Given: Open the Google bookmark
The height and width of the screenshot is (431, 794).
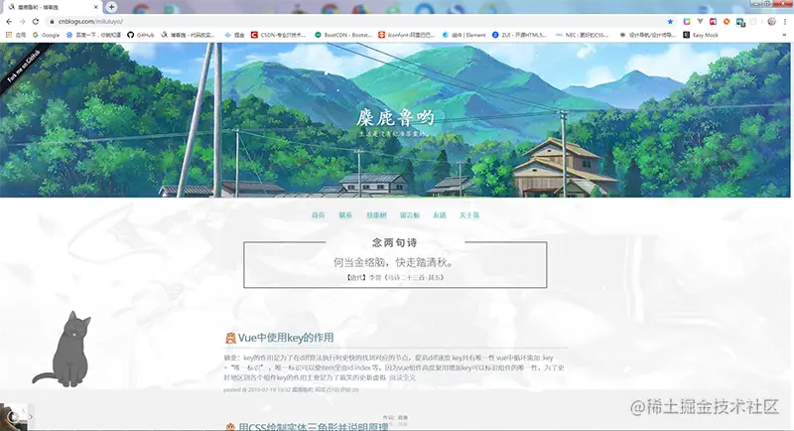Looking at the screenshot, I should 46,35.
